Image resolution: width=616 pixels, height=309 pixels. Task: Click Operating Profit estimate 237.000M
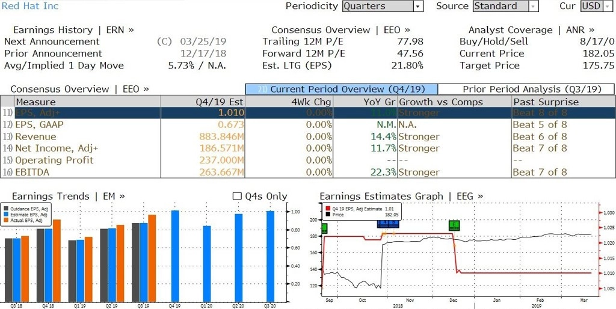[223, 160]
